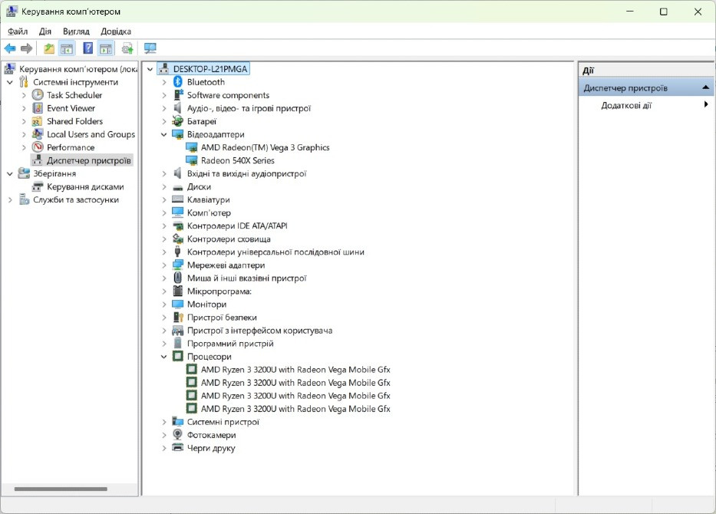Screen dimensions: 716x514
Task: Expand the Мережеві адаптери category
Action: click(164, 265)
